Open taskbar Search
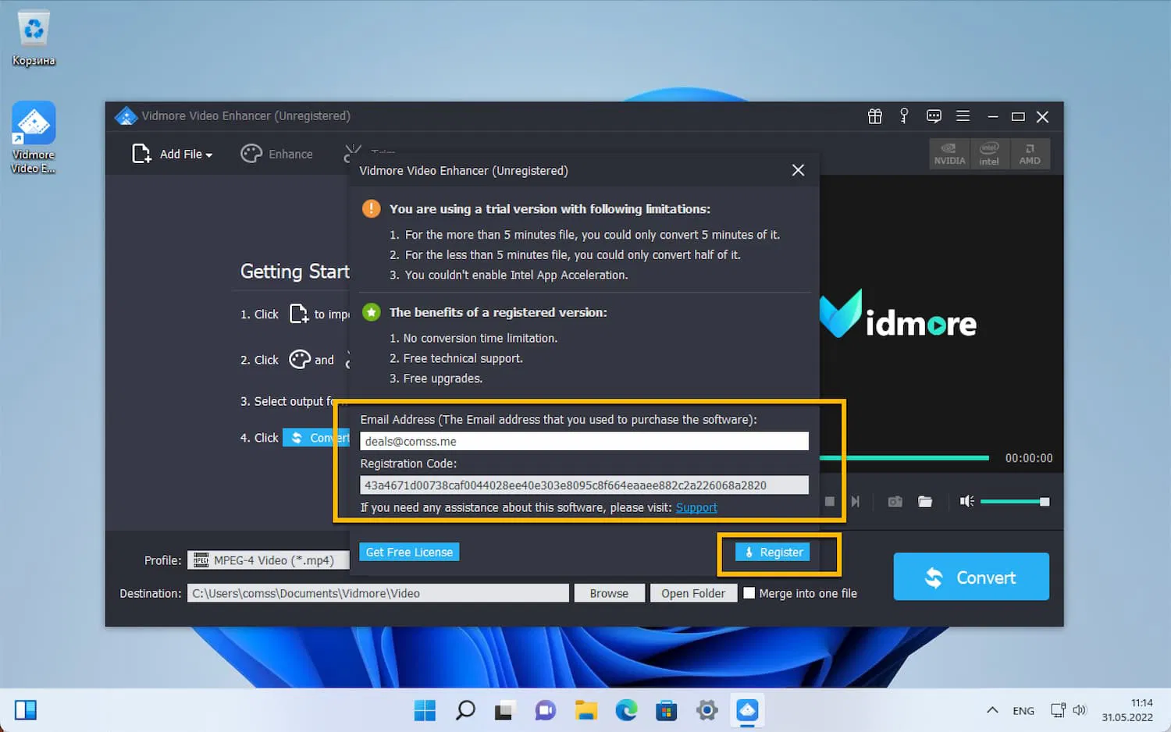Image resolution: width=1171 pixels, height=732 pixels. 465,710
